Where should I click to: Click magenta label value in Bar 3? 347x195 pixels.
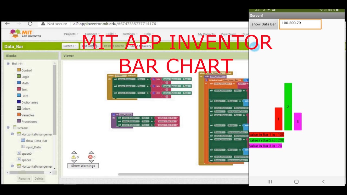(265, 146)
